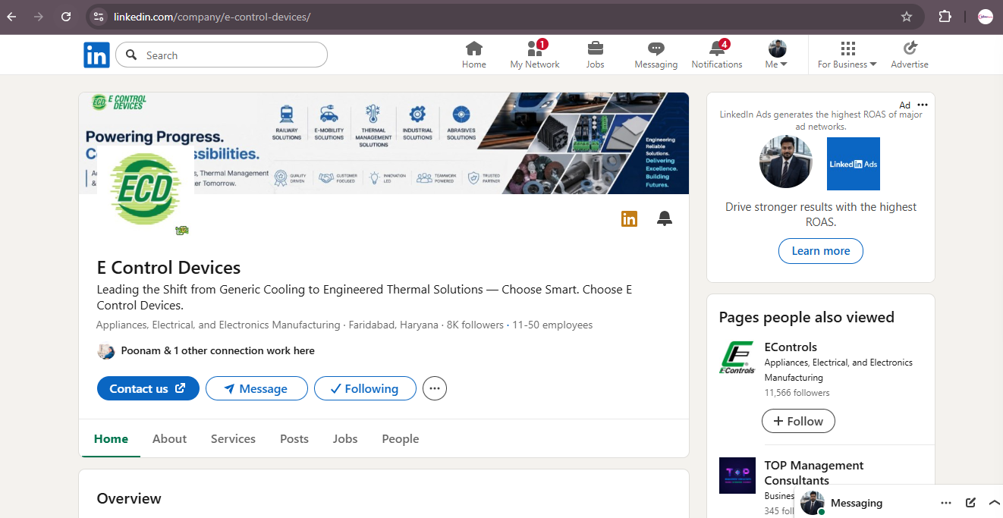
Task: Click the orange LinkedIn premium icon on the company page
Action: [x=629, y=219]
